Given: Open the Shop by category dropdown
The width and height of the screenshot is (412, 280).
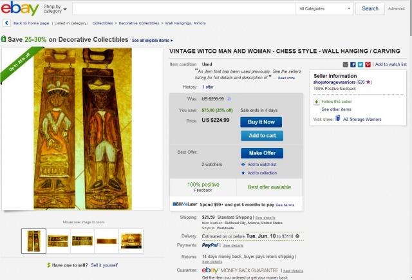Looking at the screenshot, I should [55, 8].
